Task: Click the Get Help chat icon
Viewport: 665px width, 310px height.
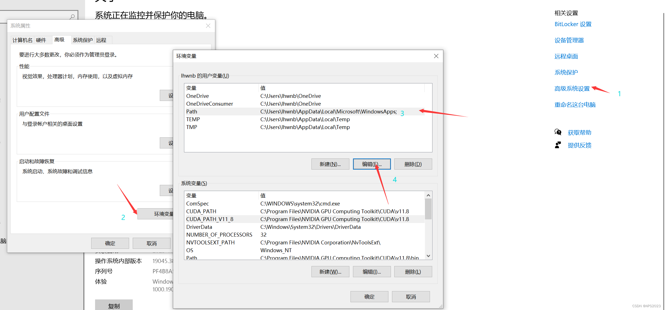Action: point(558,132)
